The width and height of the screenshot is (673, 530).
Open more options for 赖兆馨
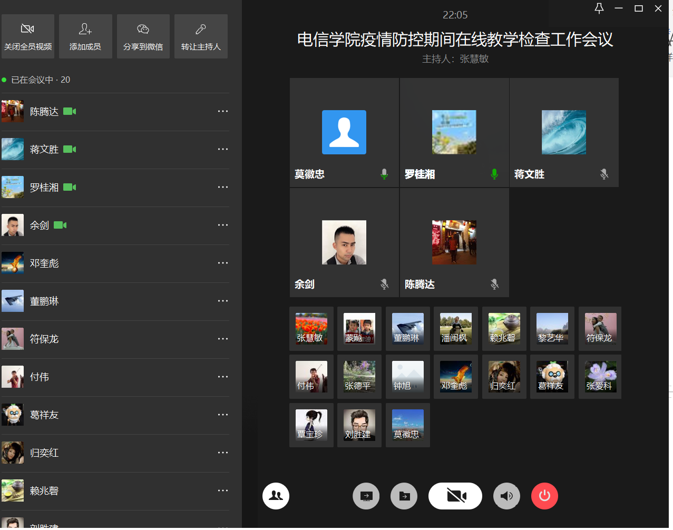223,490
